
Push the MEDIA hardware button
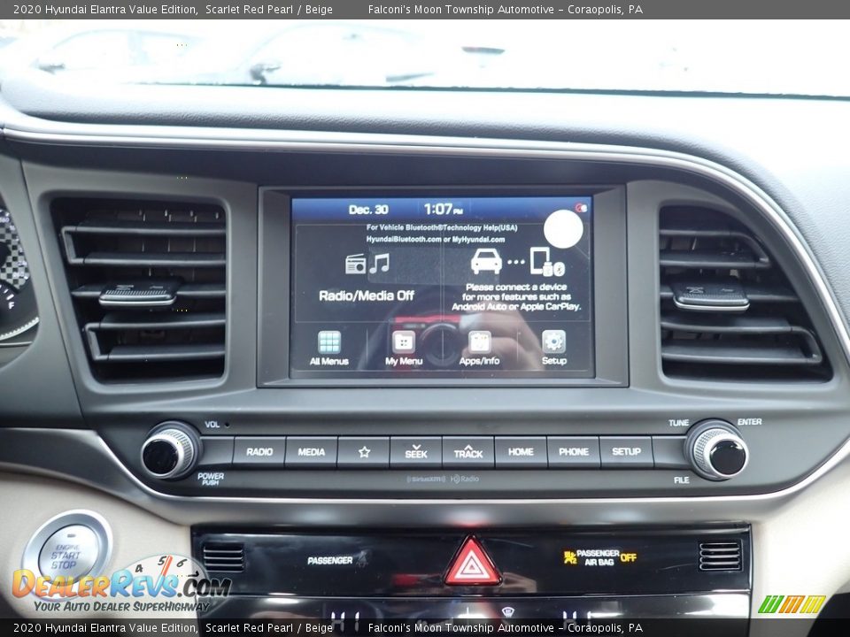(x=311, y=452)
